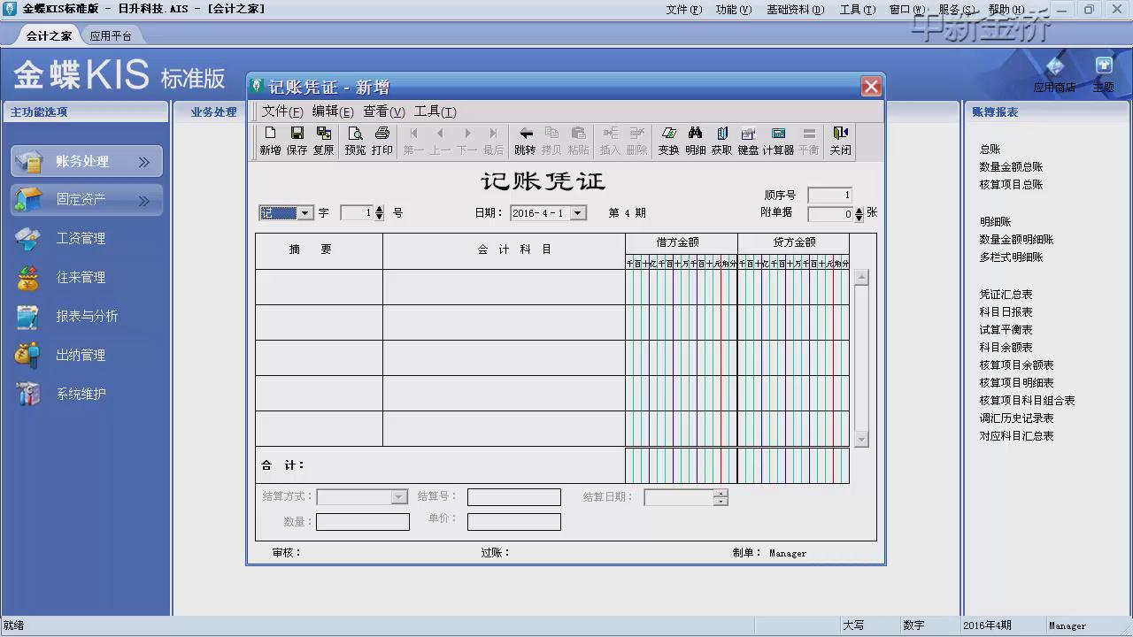This screenshot has height=637, width=1133.
Task: Close the 记账凭证 - 新增 dialog
Action: (871, 87)
